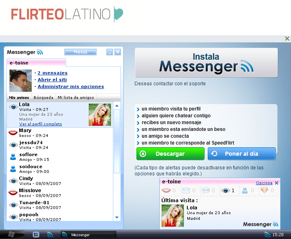Click 'Deseas contactar con el soporte' text

click(170, 84)
